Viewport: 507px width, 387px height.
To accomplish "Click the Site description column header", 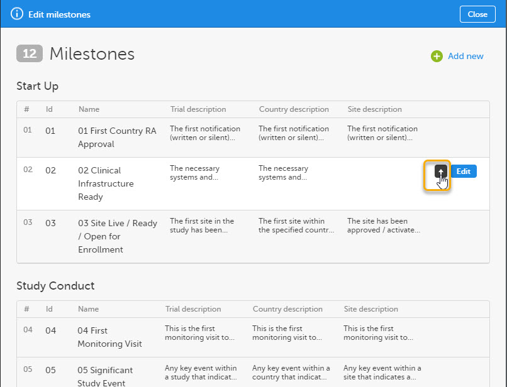I will pos(374,109).
